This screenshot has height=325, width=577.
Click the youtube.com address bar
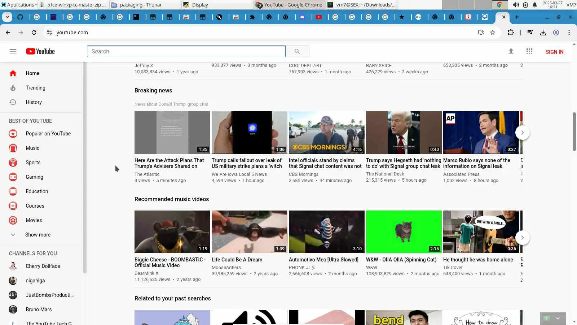pos(263,32)
